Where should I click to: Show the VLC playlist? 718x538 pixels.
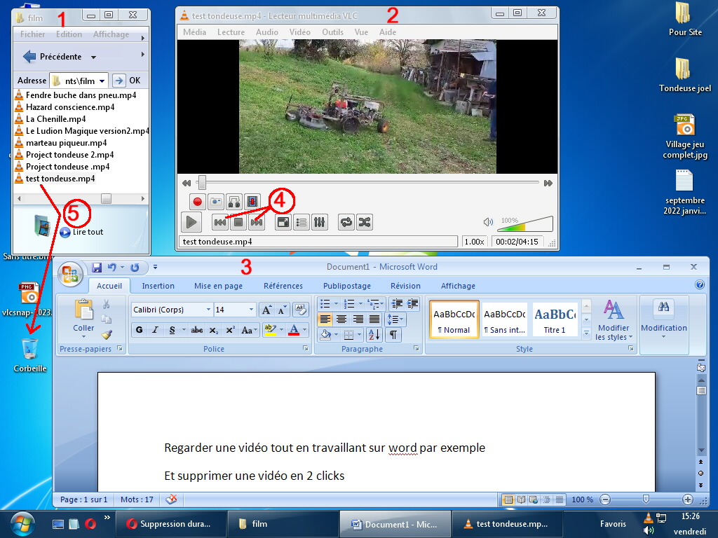click(x=302, y=222)
